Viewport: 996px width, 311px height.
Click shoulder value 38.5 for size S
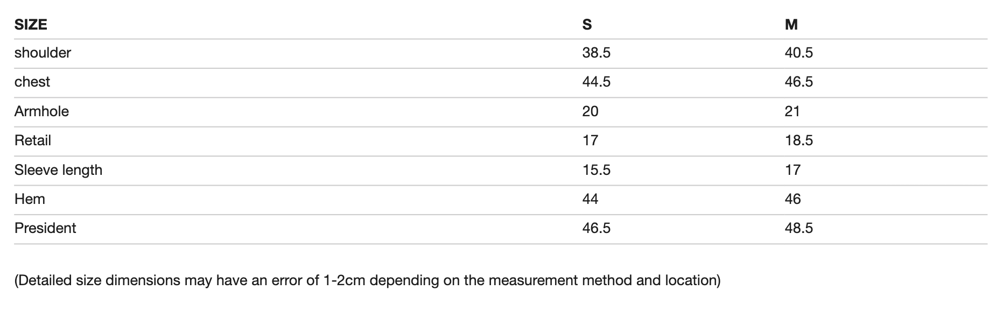[596, 53]
